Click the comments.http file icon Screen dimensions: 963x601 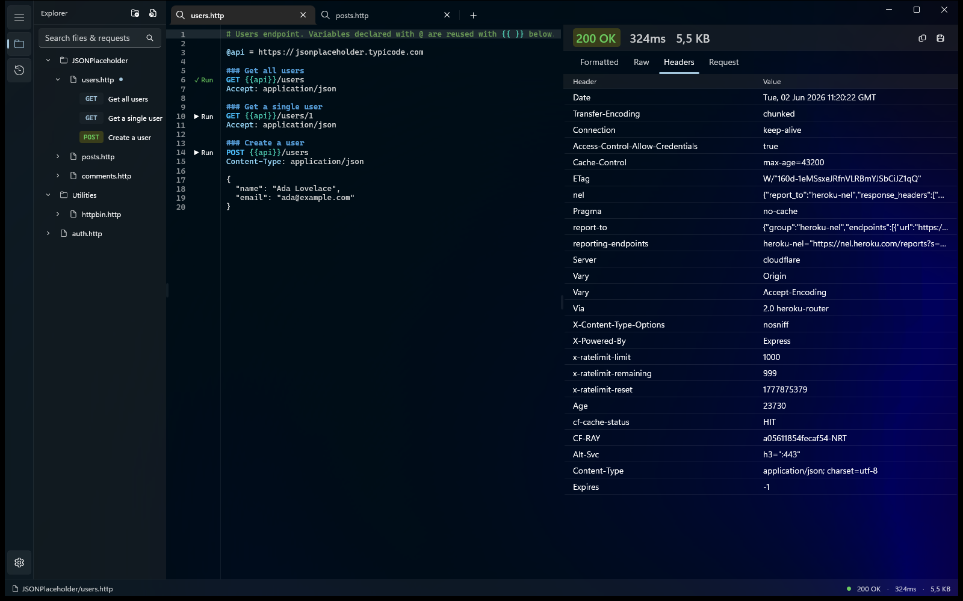(73, 175)
